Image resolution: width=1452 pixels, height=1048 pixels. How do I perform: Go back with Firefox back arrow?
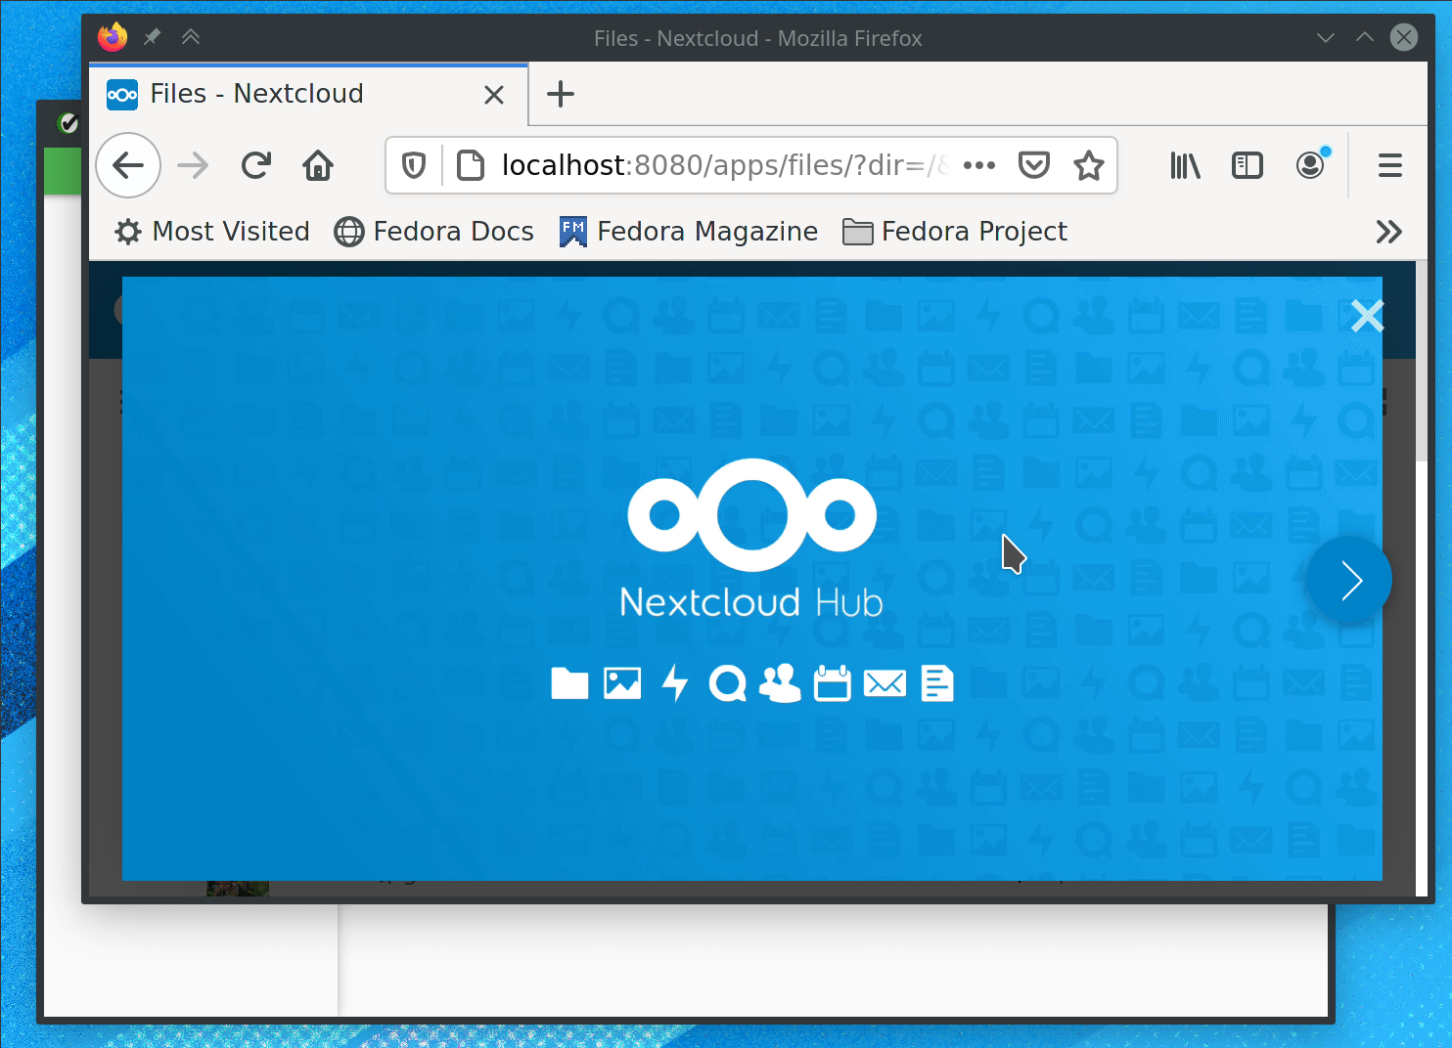coord(128,165)
